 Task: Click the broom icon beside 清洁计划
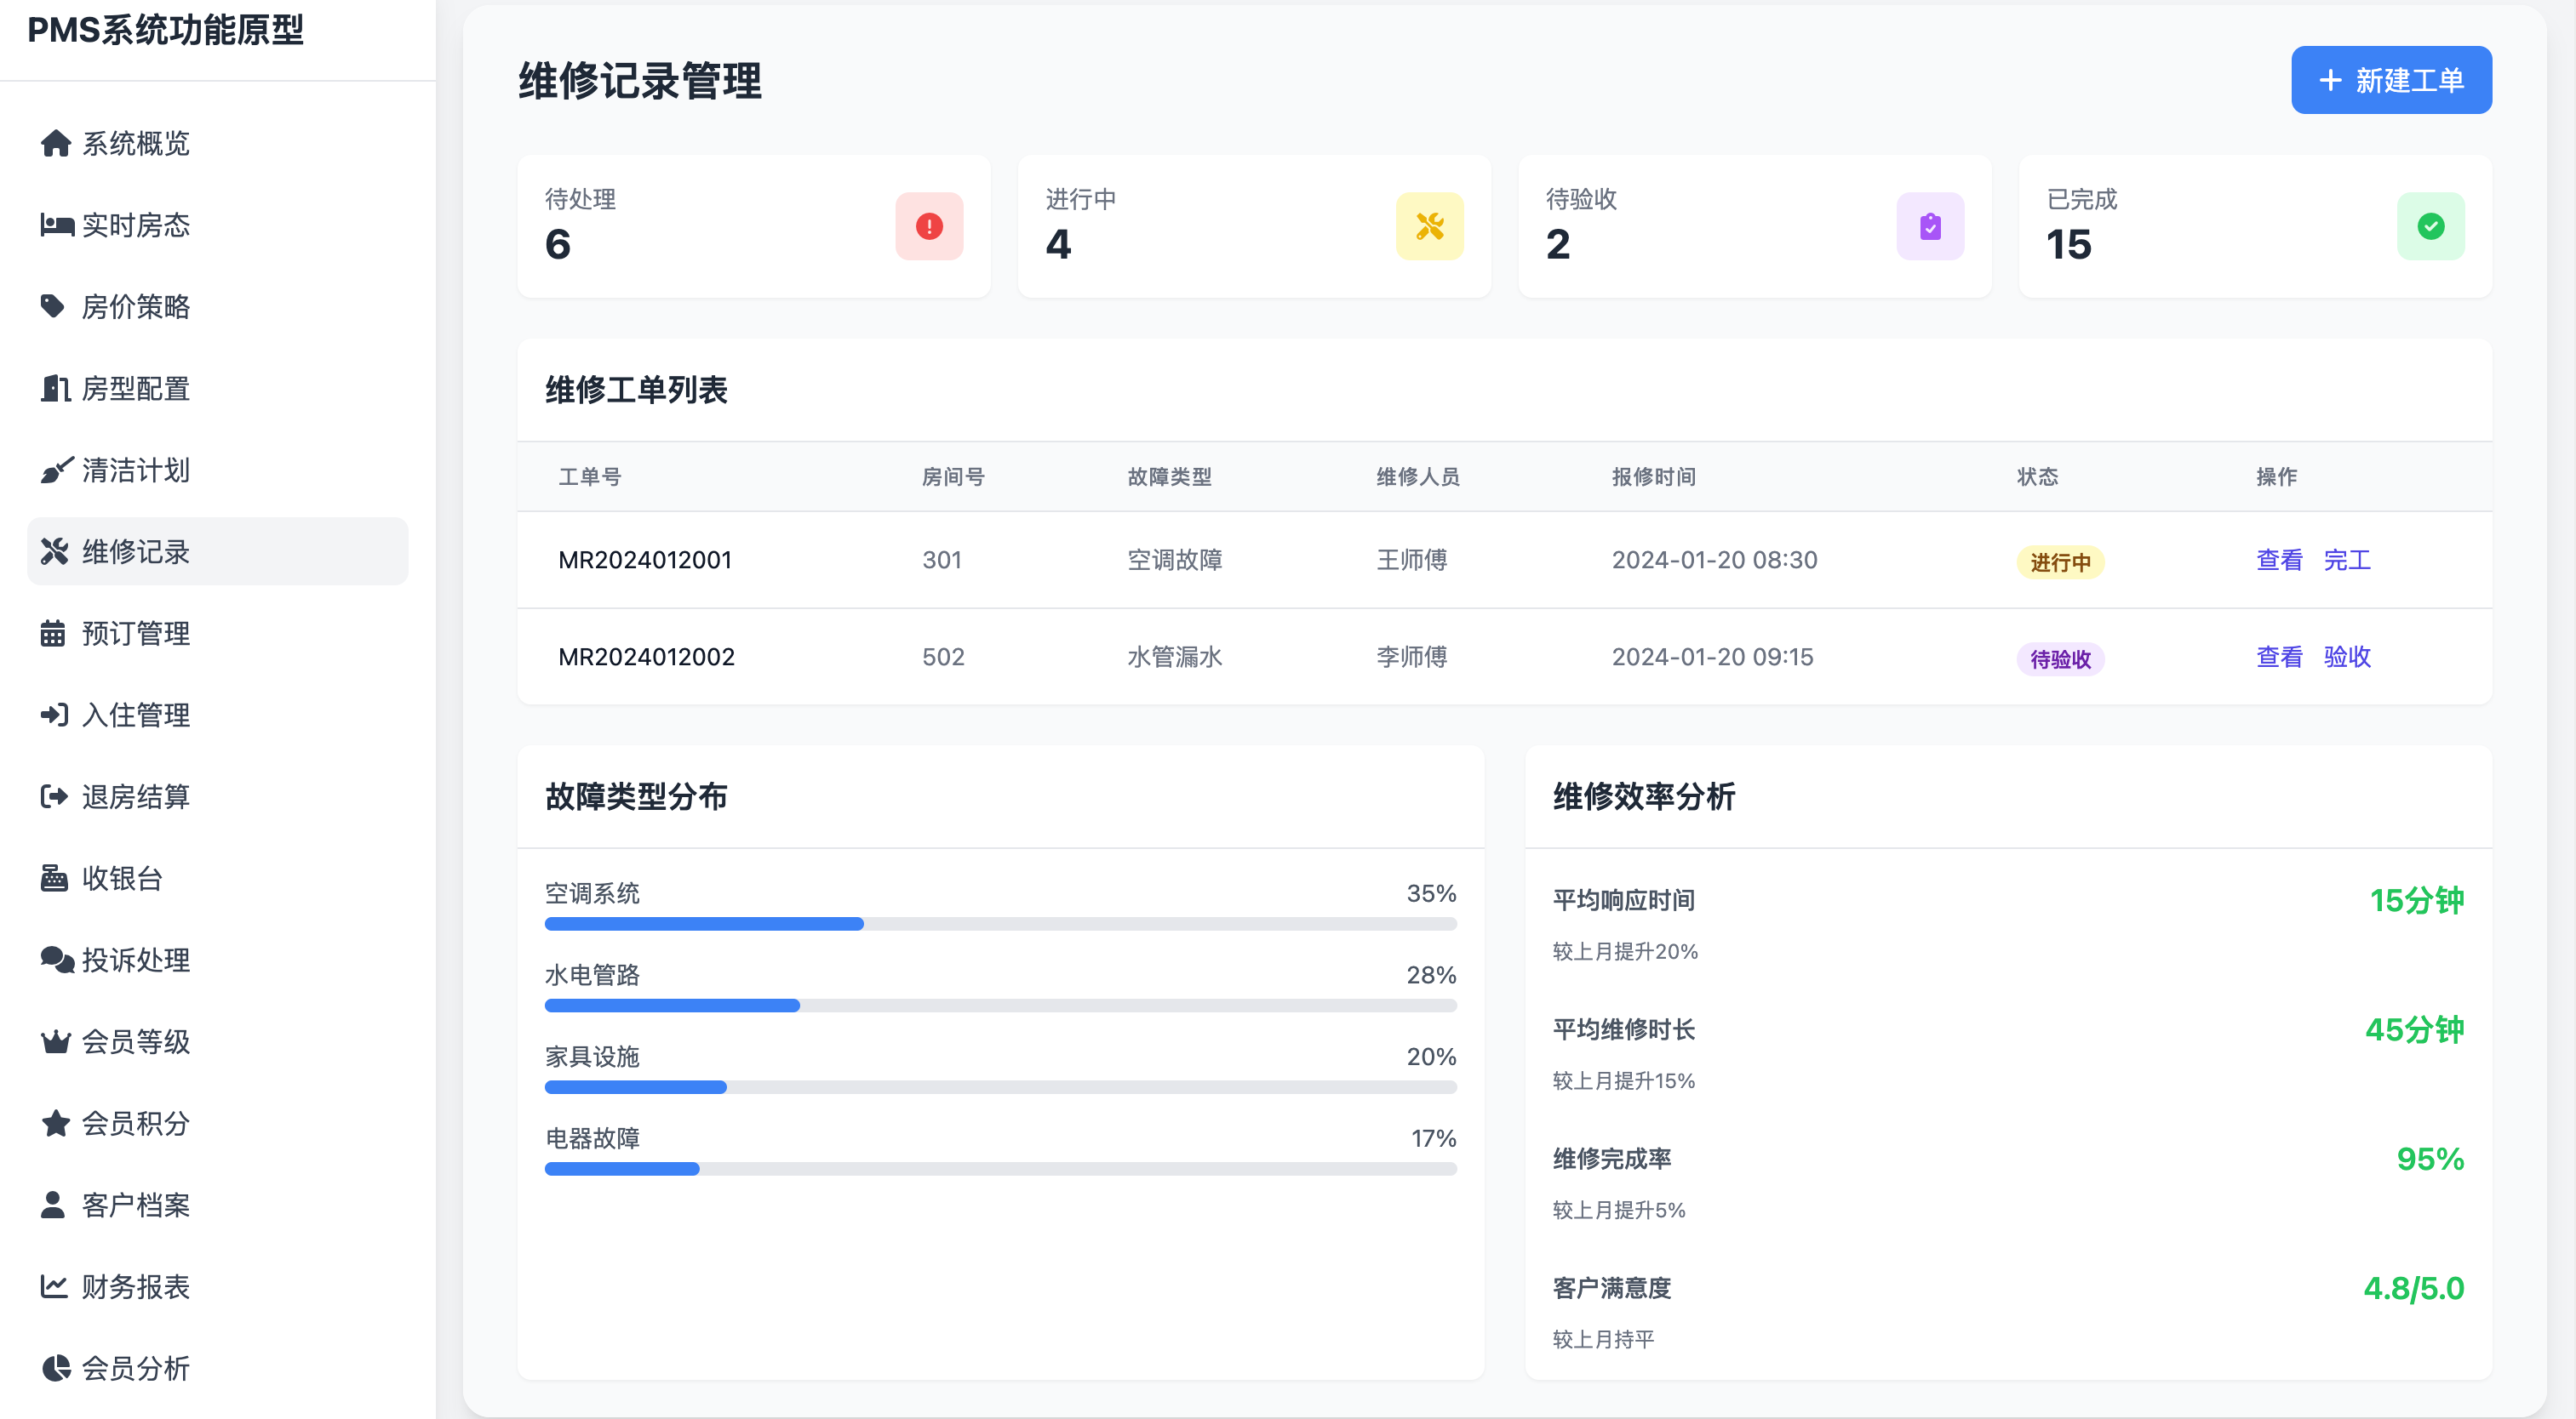click(x=56, y=470)
